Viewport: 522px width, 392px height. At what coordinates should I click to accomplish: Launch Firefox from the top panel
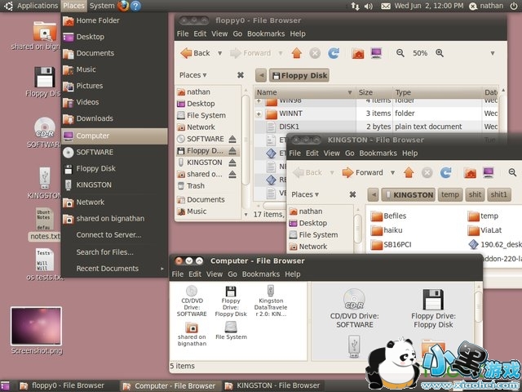coord(123,6)
